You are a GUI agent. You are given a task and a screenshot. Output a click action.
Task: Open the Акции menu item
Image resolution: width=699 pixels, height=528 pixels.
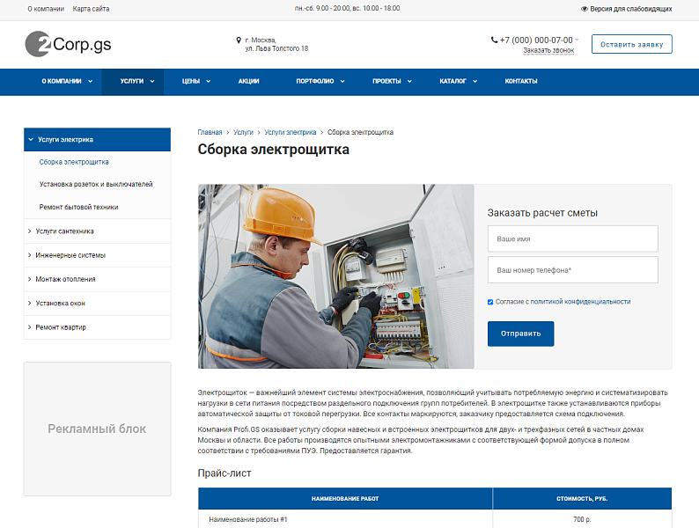pyautogui.click(x=248, y=81)
